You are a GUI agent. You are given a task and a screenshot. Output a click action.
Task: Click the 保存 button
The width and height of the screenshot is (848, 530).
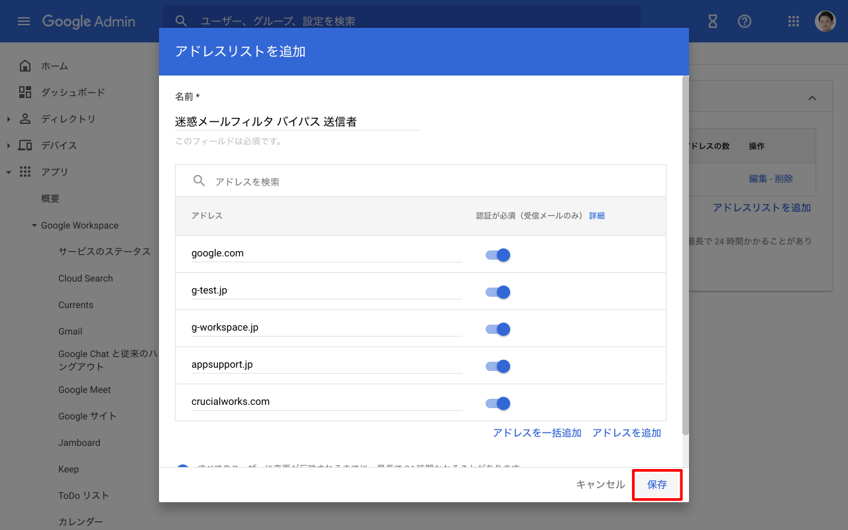tap(657, 485)
